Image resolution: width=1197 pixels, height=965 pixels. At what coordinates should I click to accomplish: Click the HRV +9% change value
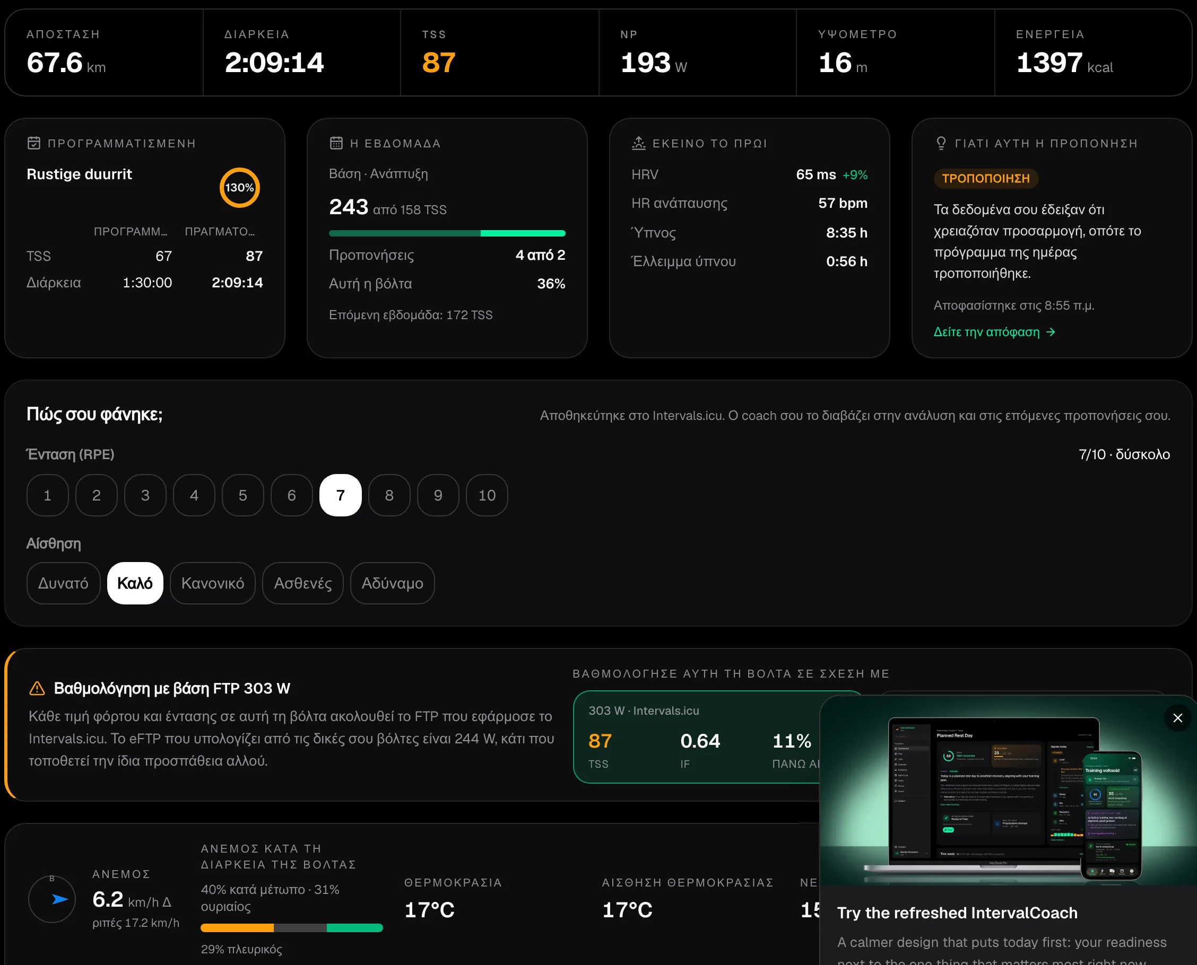[x=855, y=174]
